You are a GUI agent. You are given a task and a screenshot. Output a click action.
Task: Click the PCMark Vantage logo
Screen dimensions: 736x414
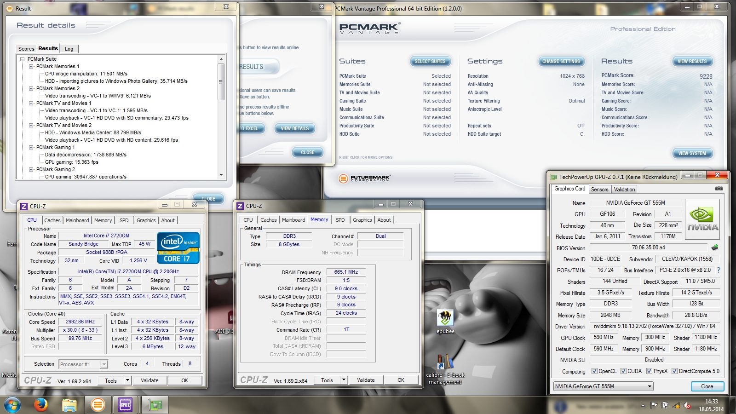[369, 29]
